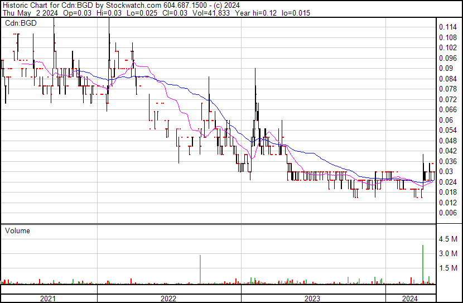Image resolution: width=463 pixels, height=303 pixels.
Task: Click the 1.5 M volume axis label
Action: pos(448,268)
